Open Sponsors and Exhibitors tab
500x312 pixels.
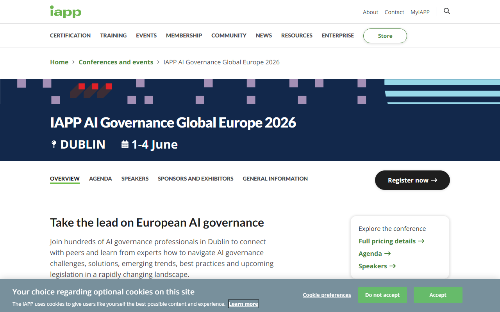[x=196, y=179]
